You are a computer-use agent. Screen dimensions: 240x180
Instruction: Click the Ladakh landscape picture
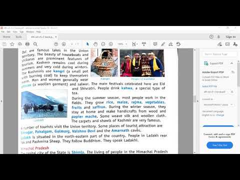coord(44,104)
